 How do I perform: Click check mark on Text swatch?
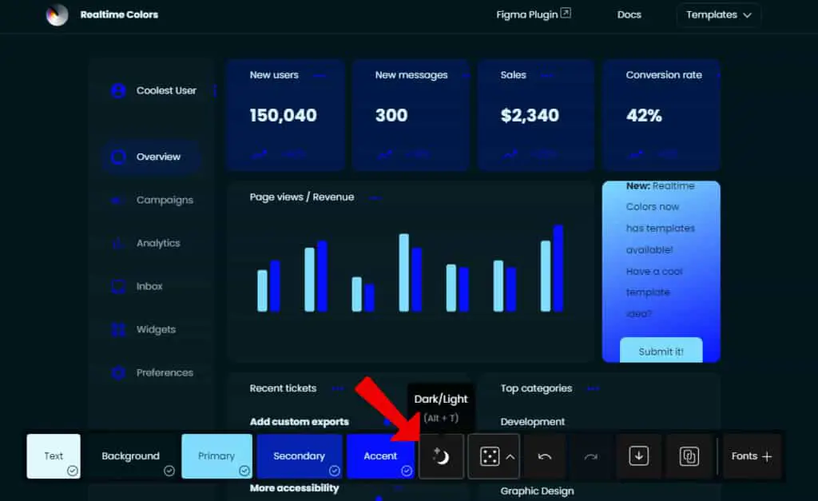73,471
